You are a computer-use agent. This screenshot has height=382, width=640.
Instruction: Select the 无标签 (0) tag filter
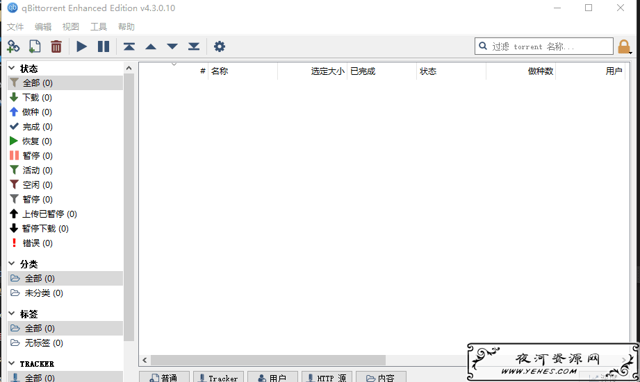[x=65, y=343]
